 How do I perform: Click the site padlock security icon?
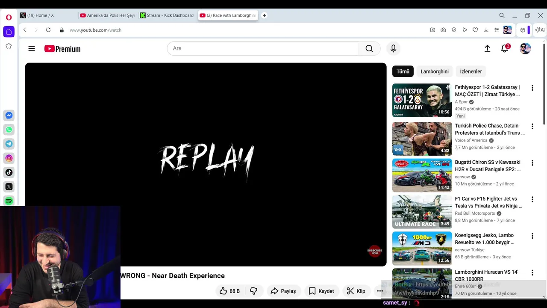point(62,30)
